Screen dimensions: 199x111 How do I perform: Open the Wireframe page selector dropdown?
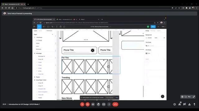click(49, 31)
